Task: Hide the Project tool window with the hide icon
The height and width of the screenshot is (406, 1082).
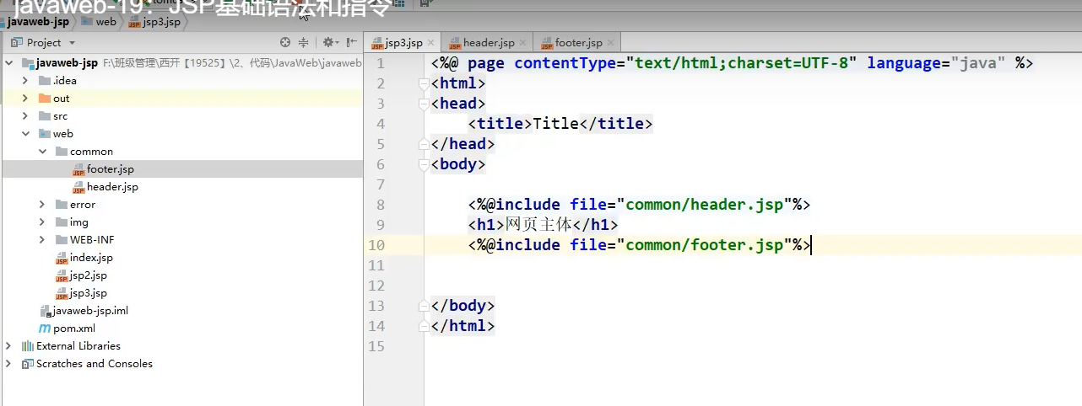Action: (350, 42)
